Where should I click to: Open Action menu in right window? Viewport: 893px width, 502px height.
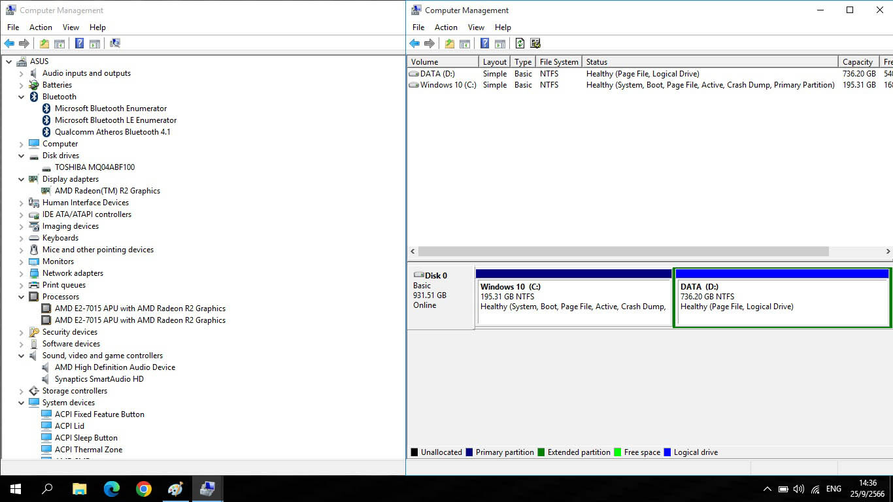point(446,27)
